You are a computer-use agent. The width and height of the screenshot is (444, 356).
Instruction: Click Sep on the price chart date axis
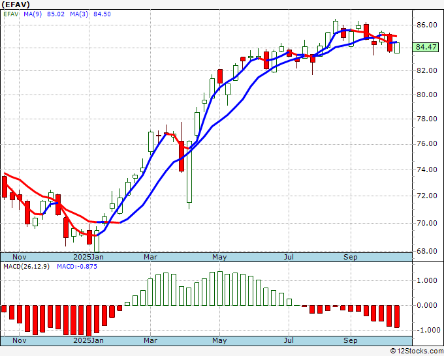point(351,257)
